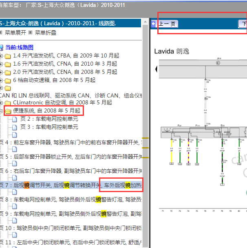
Task: Click 菜单折叠 to collapse all menus
Action: pos(46,33)
